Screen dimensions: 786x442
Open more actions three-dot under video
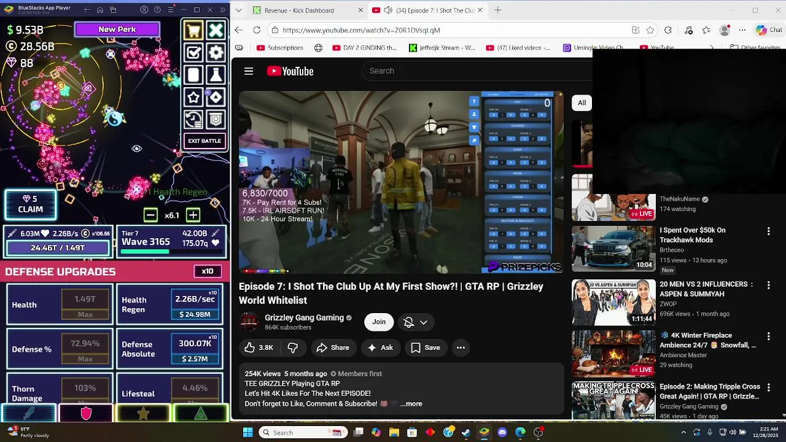[461, 347]
